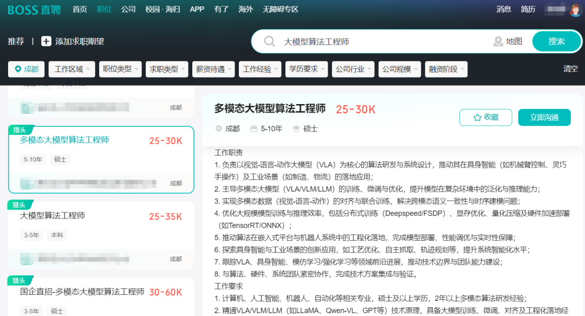Expand the 学历要求 dropdown
The height and width of the screenshot is (316, 585).
307,69
